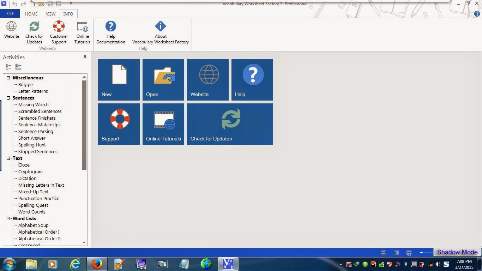
Task: Click the New document icon in the quick access toolbar
Action: coord(33,4)
